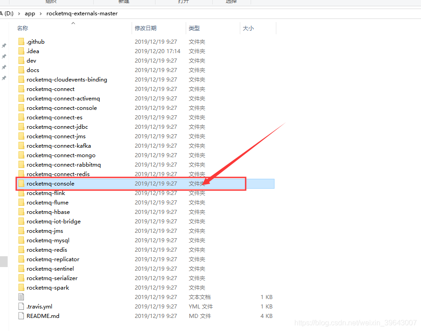Click rocketmq-connect-jms folder icon

click(21, 136)
